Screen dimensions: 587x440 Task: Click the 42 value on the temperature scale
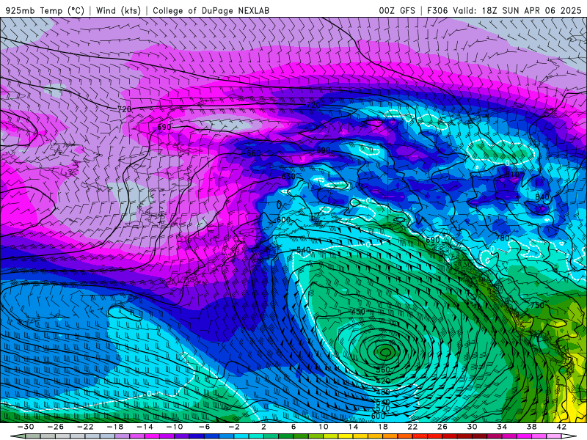tap(561, 427)
